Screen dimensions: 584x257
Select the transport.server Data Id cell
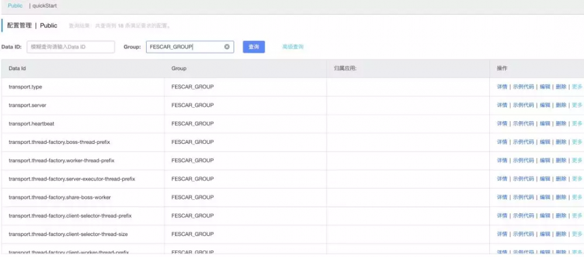click(x=83, y=105)
